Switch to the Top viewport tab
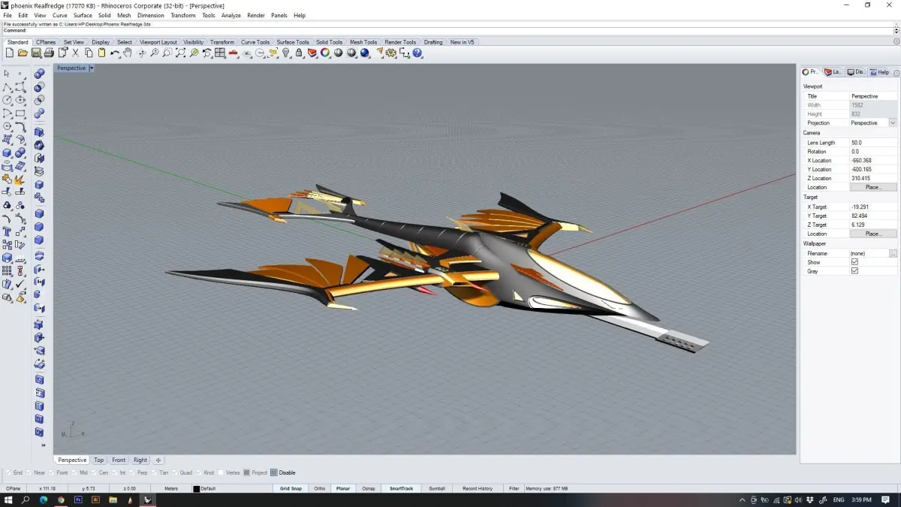Screen dimensions: 901x507 (99, 460)
